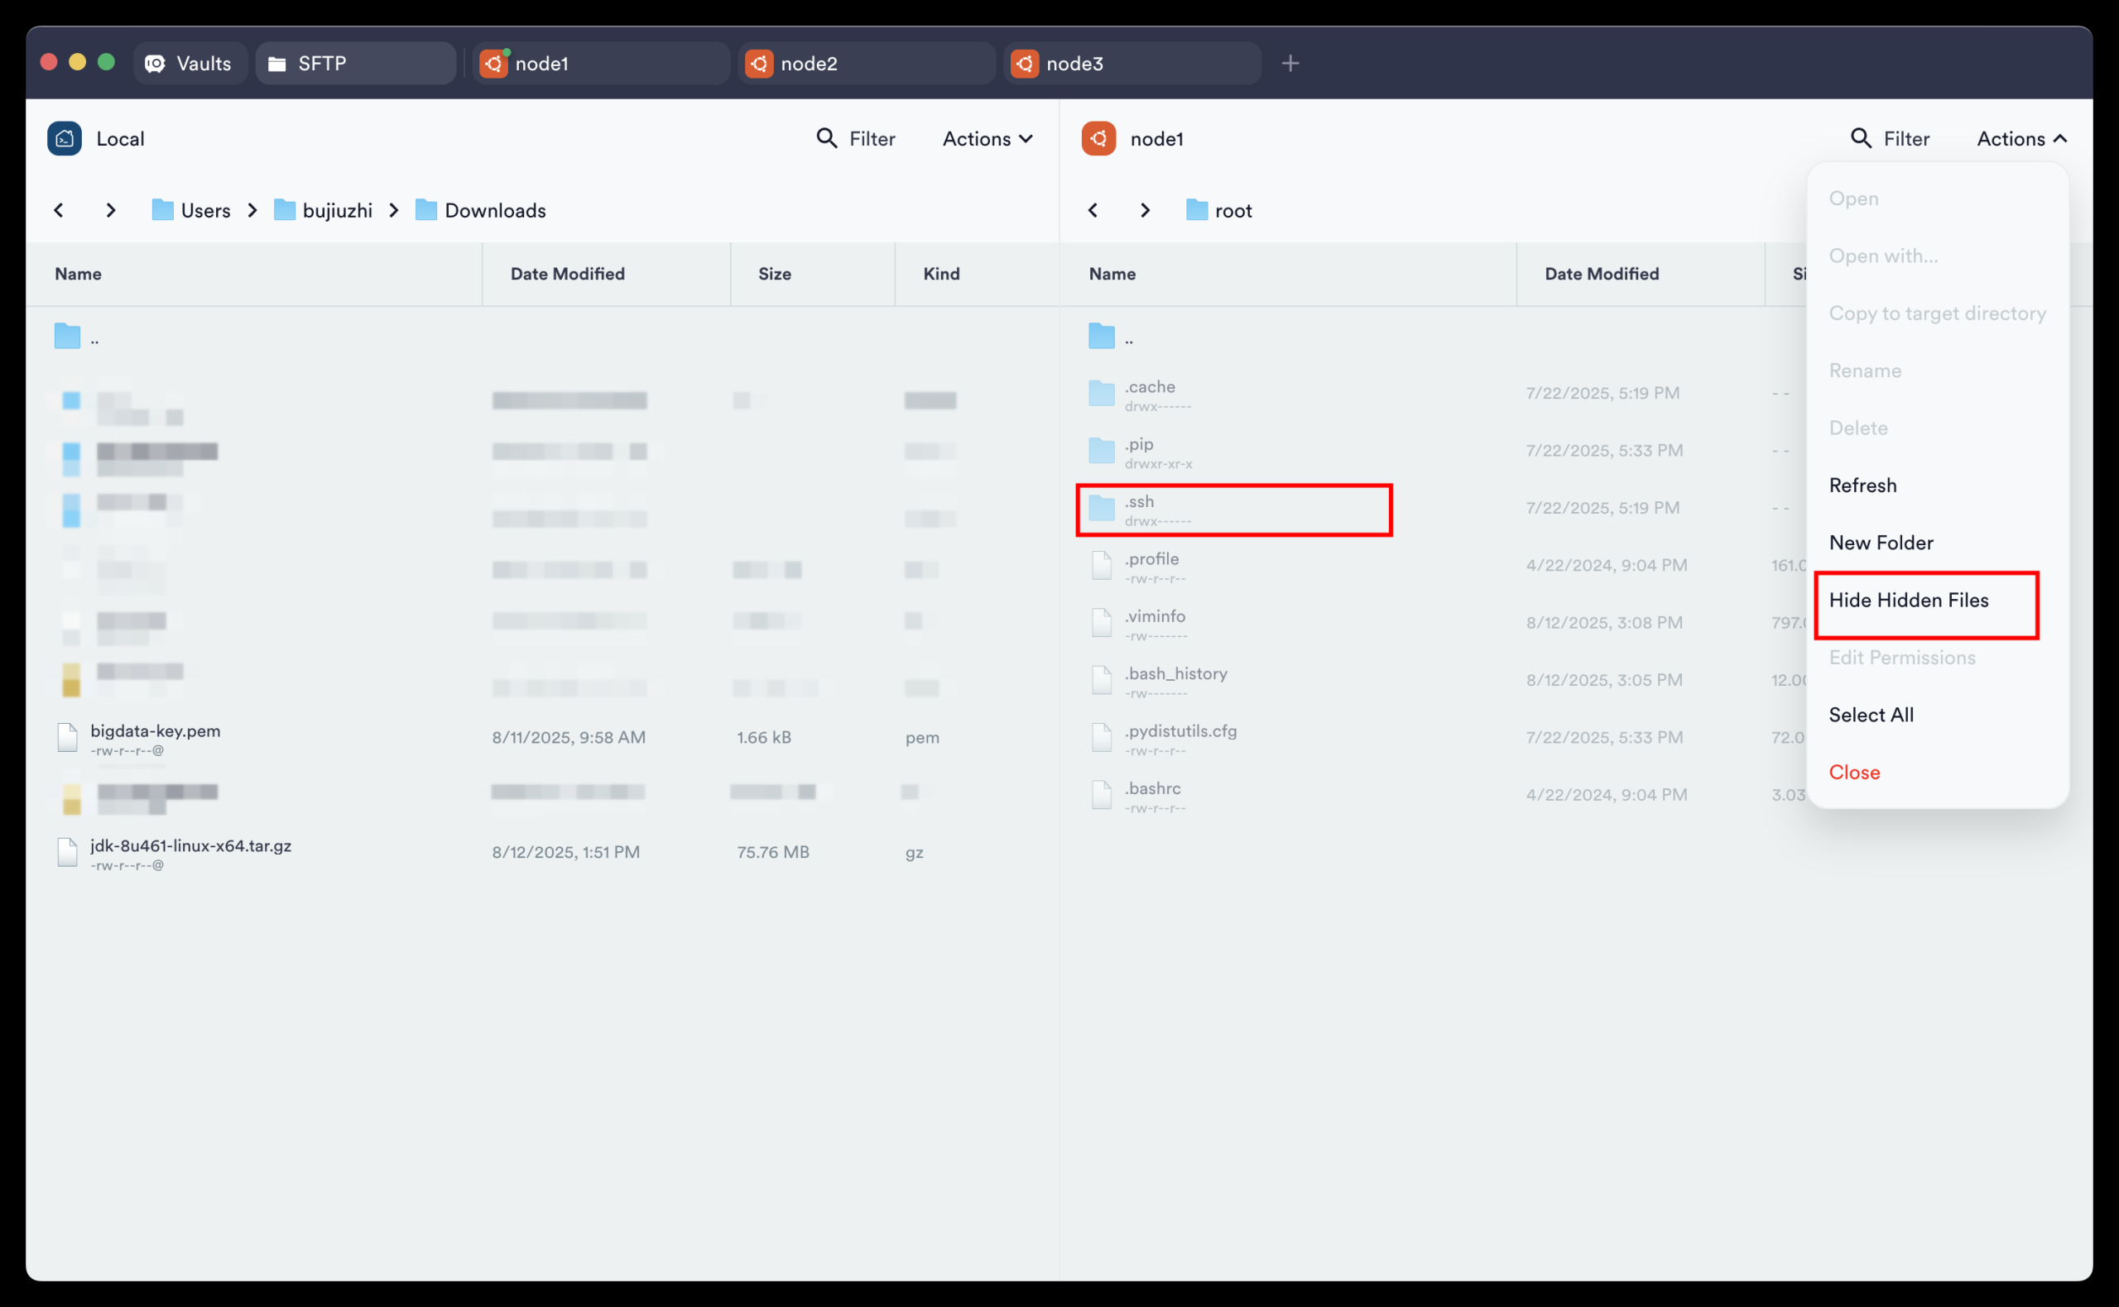The width and height of the screenshot is (2119, 1307).
Task: Click the Local terminal icon in the left pane
Action: 65,138
